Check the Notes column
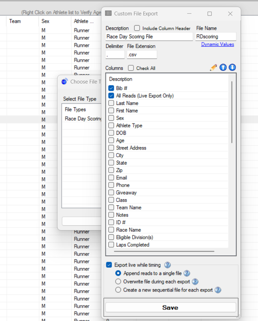Viewport: 258px width, 321px height. pyautogui.click(x=111, y=215)
